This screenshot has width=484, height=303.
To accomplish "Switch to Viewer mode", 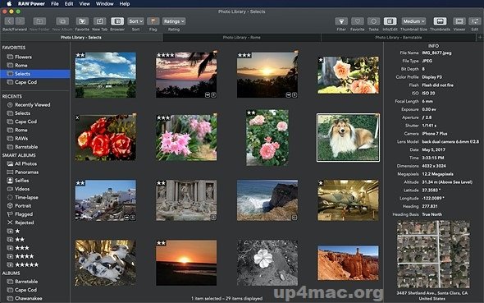I will (459, 21).
